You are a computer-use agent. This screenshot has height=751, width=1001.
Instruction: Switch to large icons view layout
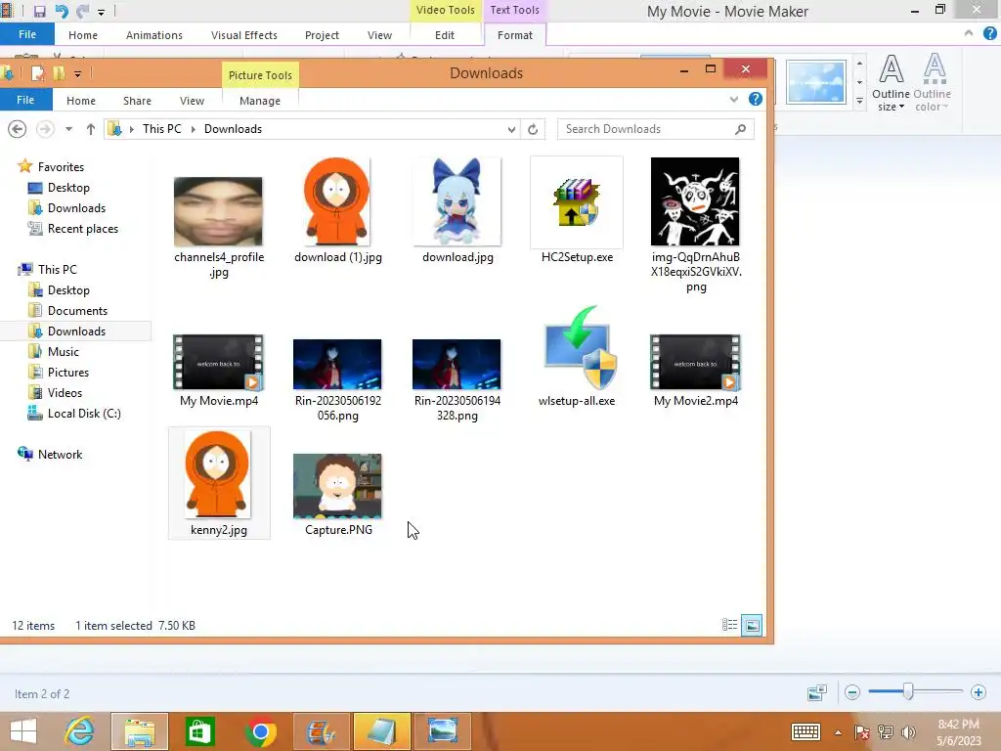point(752,625)
